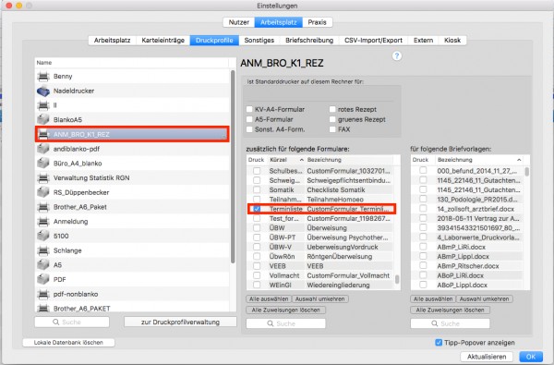Open the Karteieinträge tab
Screen dimensions: 554x365
pos(163,41)
